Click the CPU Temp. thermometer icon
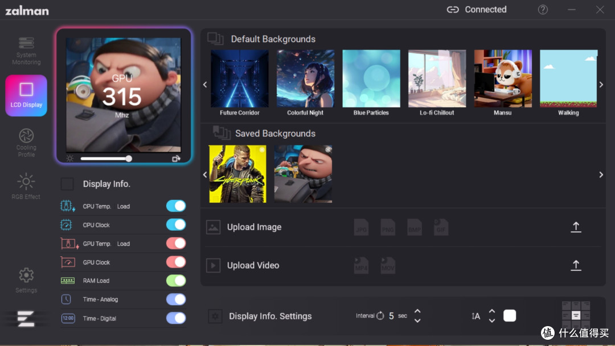The image size is (615, 346). pyautogui.click(x=67, y=206)
